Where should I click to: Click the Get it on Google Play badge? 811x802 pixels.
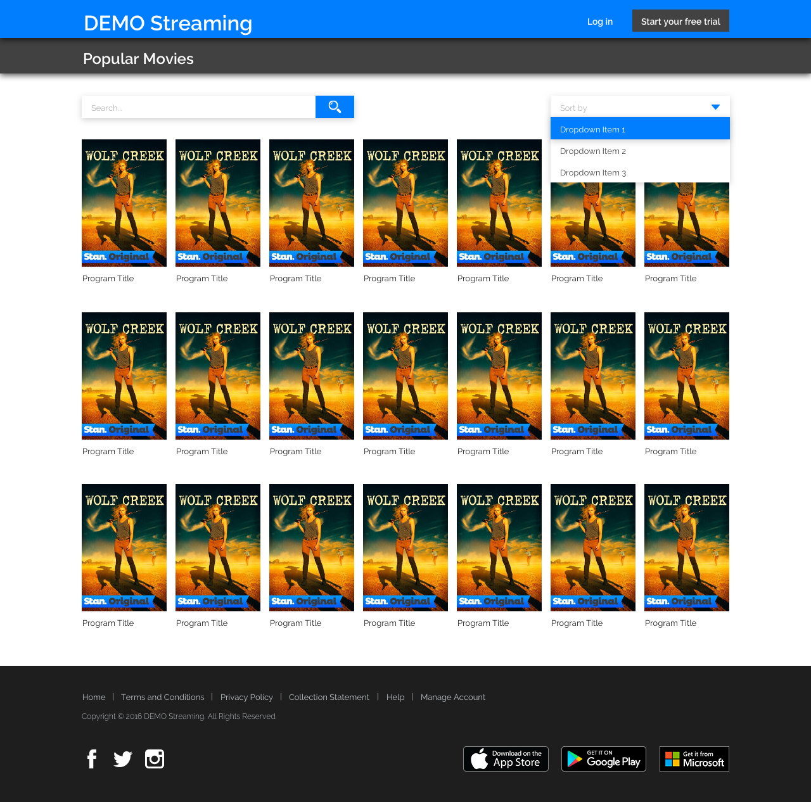pyautogui.click(x=604, y=759)
